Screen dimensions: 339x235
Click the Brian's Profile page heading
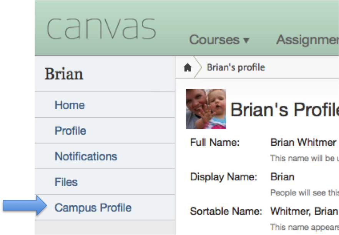[284, 110]
